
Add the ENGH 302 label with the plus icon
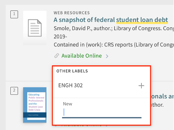coord(141,85)
